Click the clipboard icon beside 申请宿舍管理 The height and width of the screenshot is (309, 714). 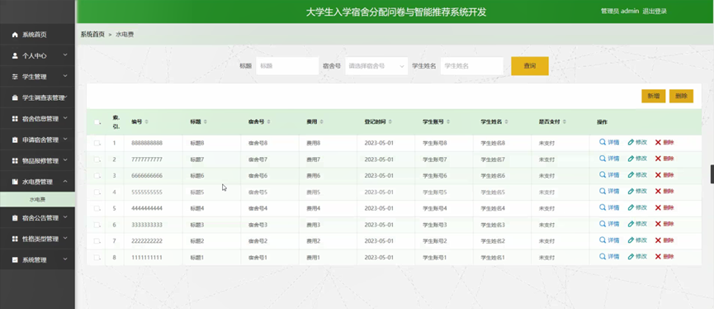[x=15, y=140]
